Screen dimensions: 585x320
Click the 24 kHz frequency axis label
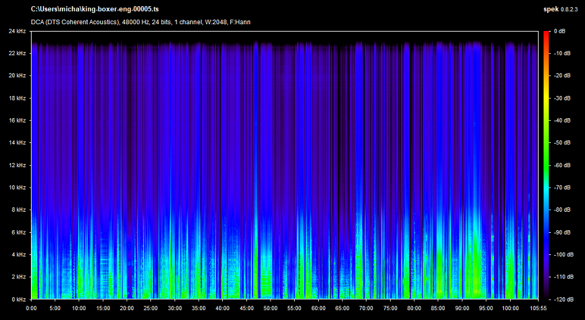point(17,31)
